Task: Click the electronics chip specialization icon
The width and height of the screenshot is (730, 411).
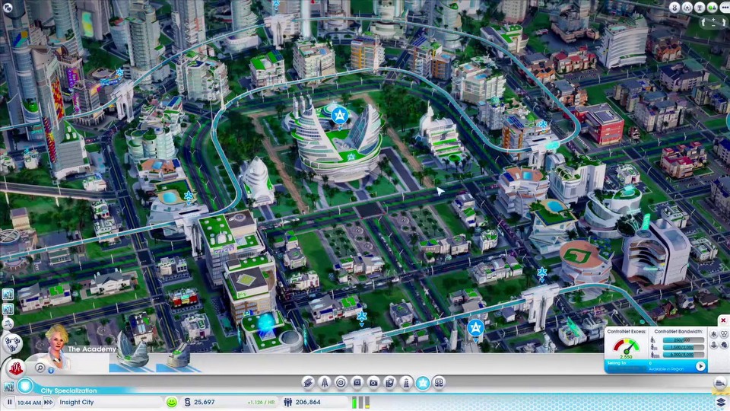Action: (357, 383)
